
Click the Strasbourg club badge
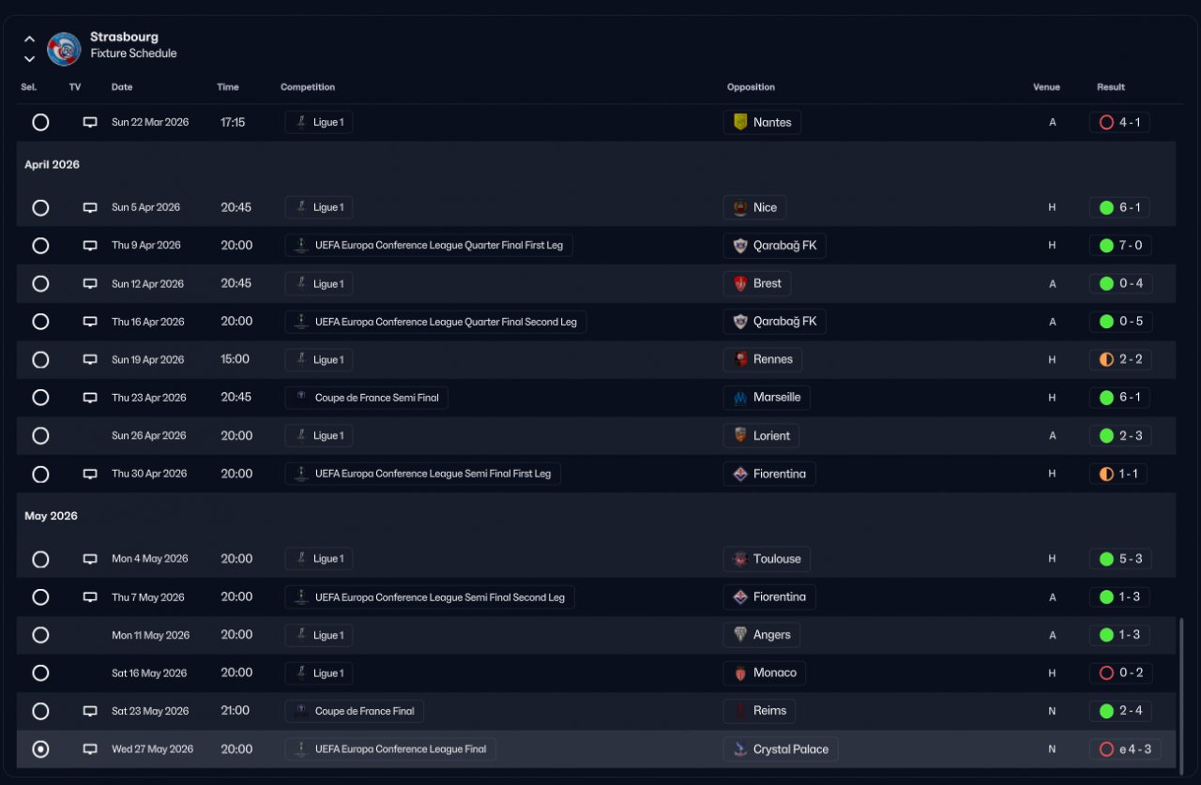point(64,49)
